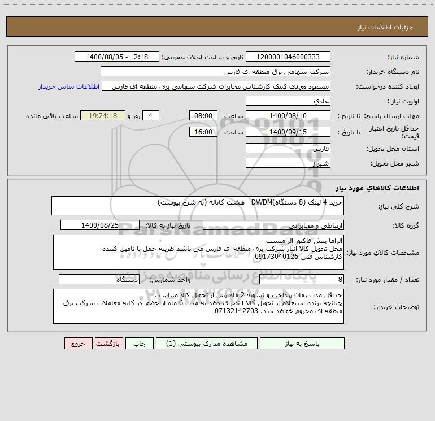Click the استان محل تحویل label

coord(393,149)
